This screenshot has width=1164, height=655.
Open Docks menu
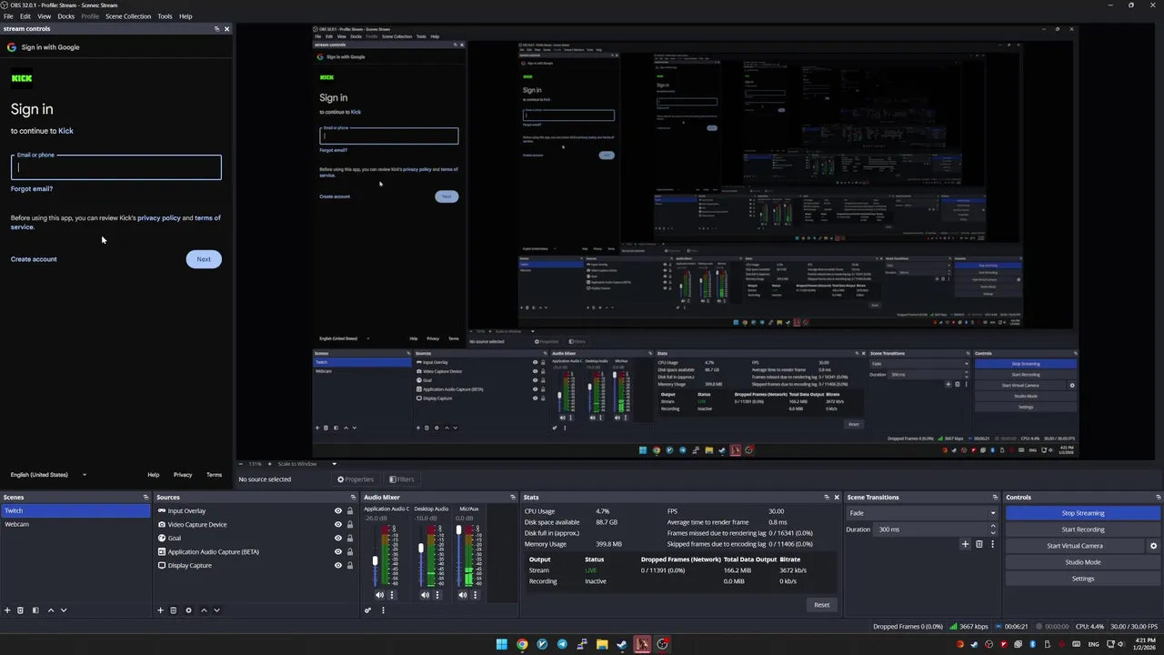pos(66,16)
